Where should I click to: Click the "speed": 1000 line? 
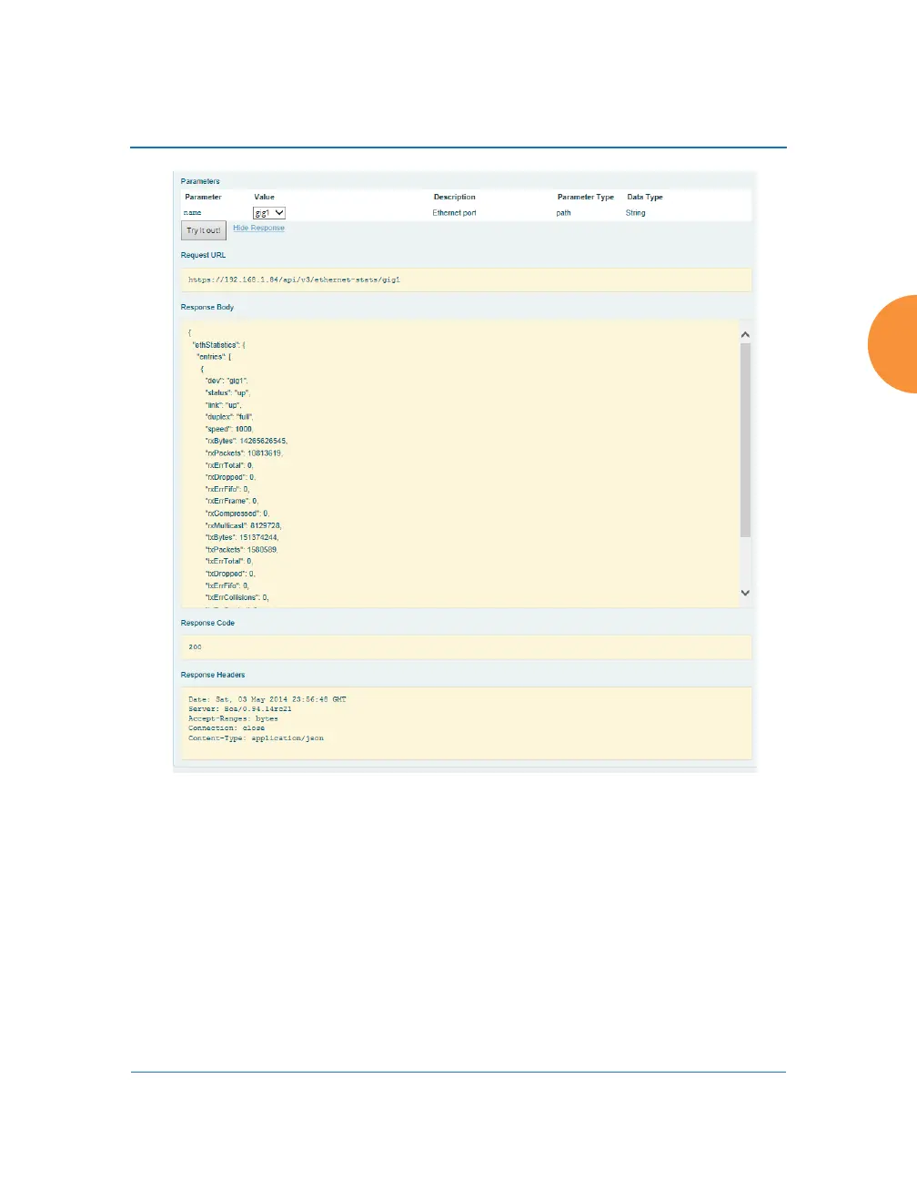point(229,429)
